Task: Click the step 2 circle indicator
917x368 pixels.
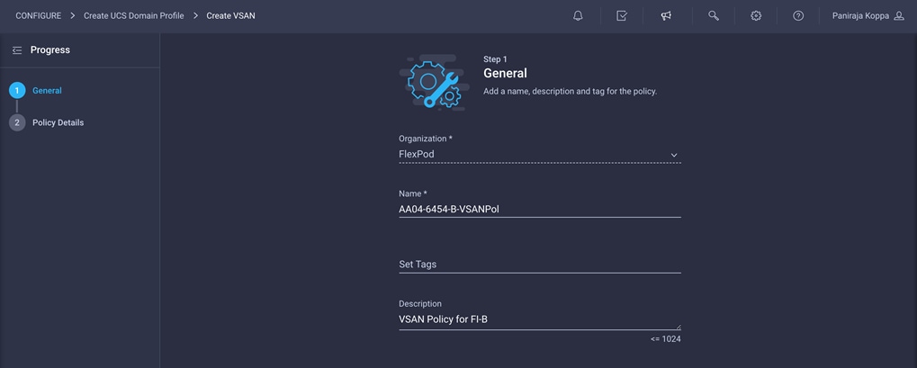Action: click(x=17, y=123)
